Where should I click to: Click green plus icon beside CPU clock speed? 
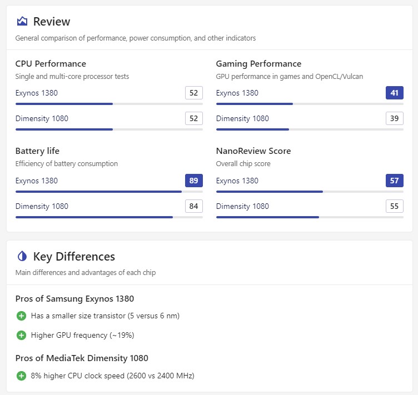coord(21,376)
